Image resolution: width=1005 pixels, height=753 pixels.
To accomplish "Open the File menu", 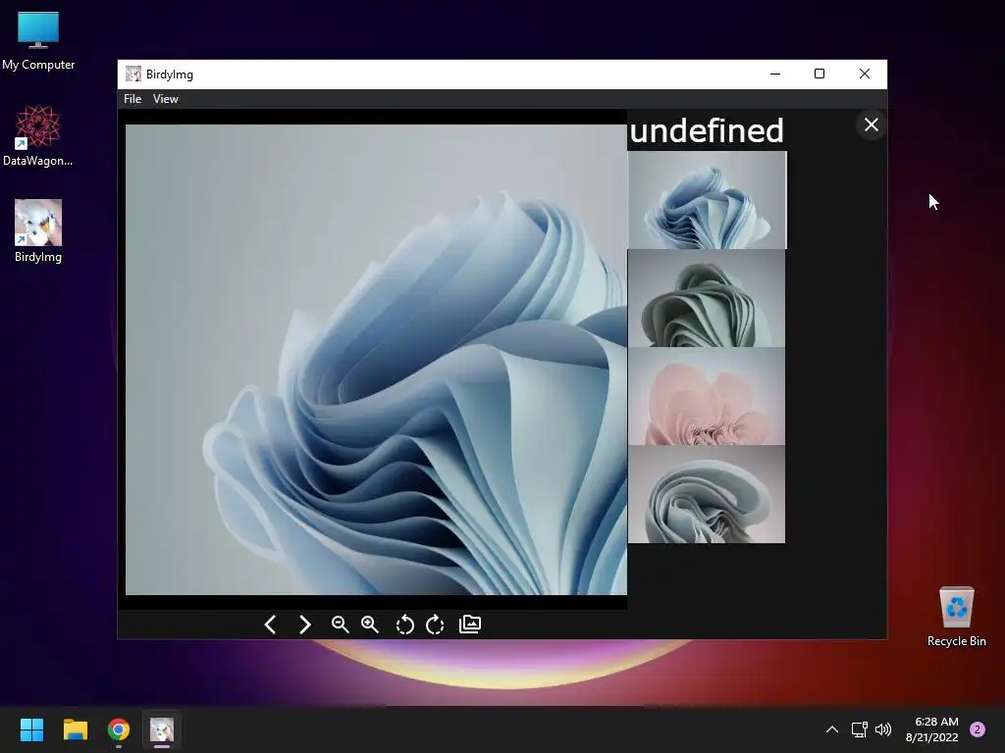I will [132, 99].
